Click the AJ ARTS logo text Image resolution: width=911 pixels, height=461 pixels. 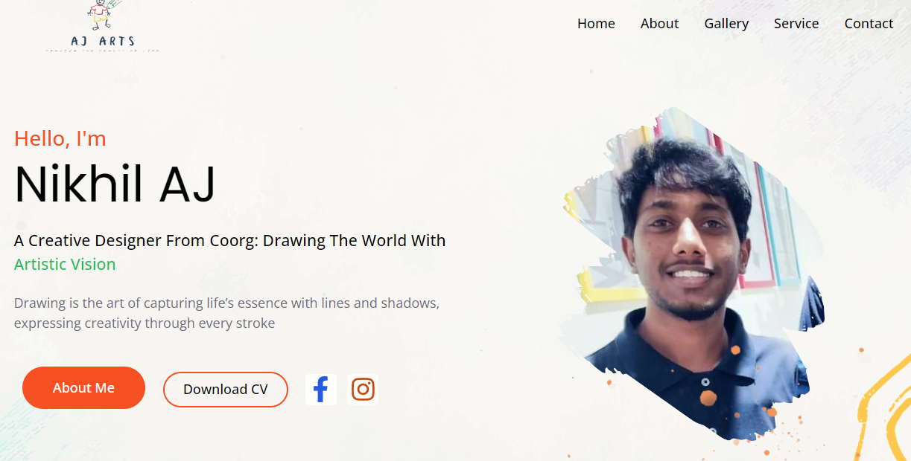point(103,42)
